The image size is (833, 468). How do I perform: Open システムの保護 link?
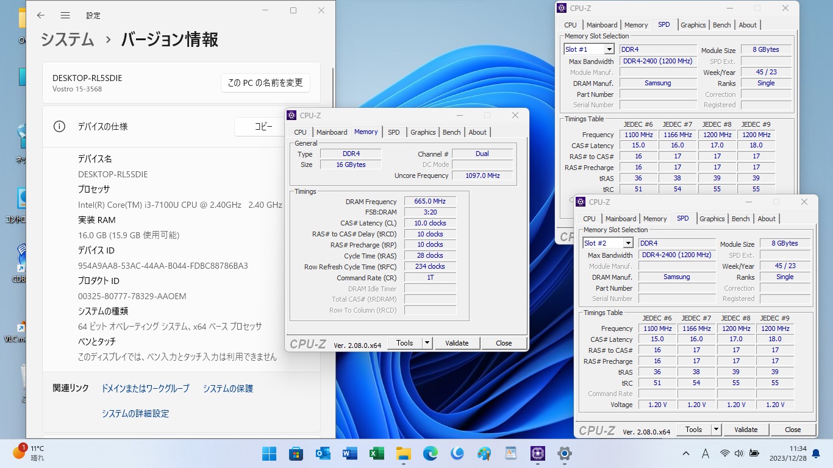pyautogui.click(x=227, y=388)
